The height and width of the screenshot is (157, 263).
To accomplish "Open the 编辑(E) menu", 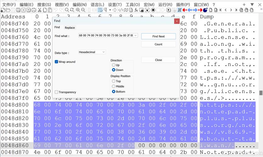I will (26, 4).
